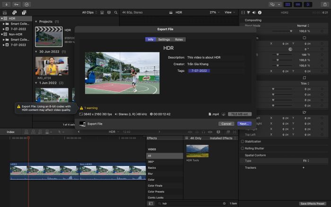Switch to the Roles tab
The image size is (331, 207).
179,39
